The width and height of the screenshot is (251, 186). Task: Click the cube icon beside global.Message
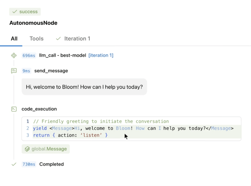pos(27,149)
